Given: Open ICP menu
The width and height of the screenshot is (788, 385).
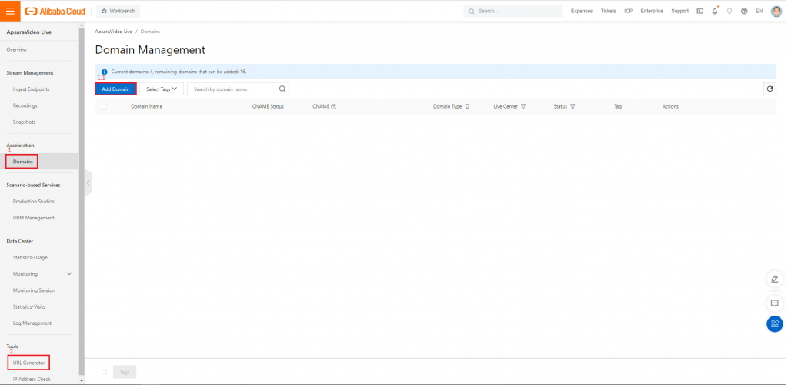Looking at the screenshot, I should pyautogui.click(x=628, y=11).
